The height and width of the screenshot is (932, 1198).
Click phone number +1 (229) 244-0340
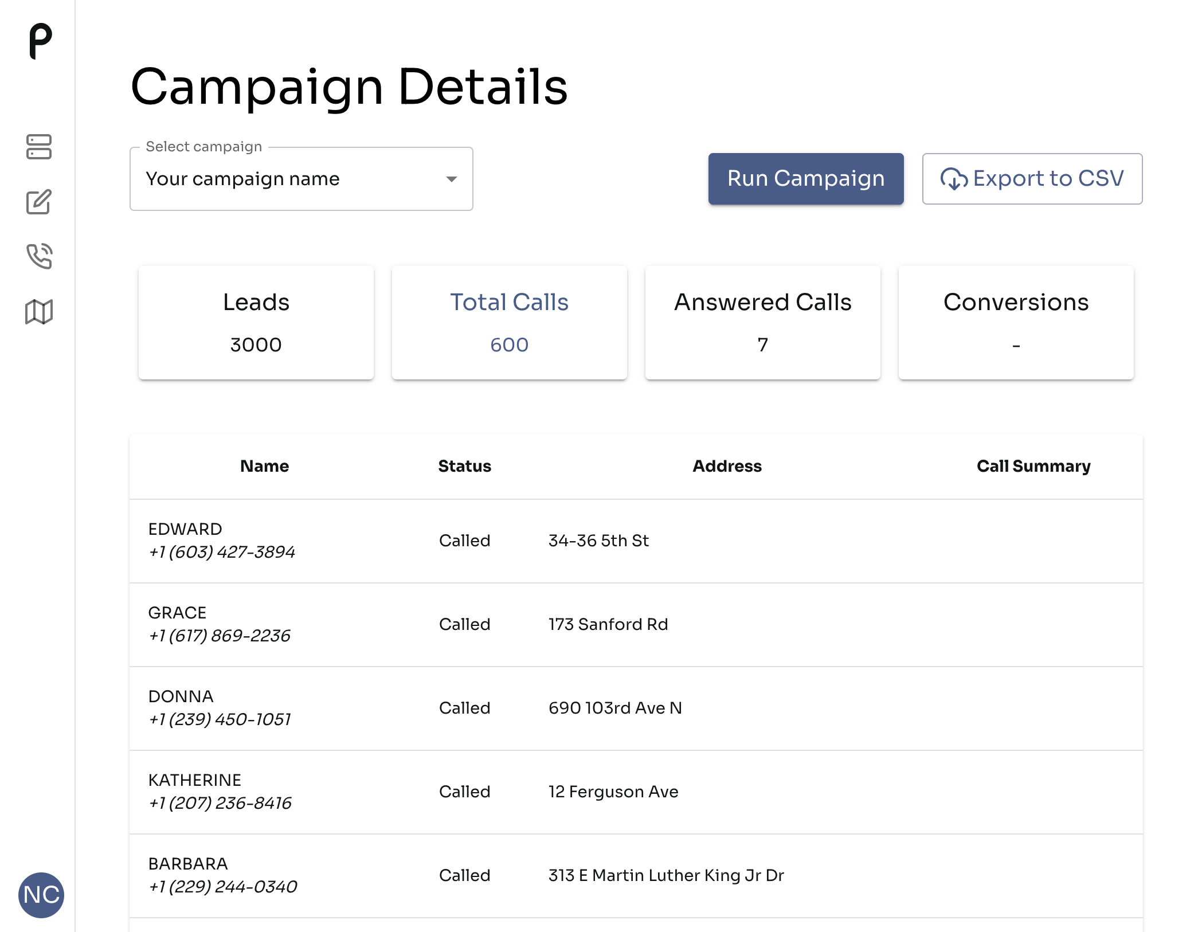223,886
